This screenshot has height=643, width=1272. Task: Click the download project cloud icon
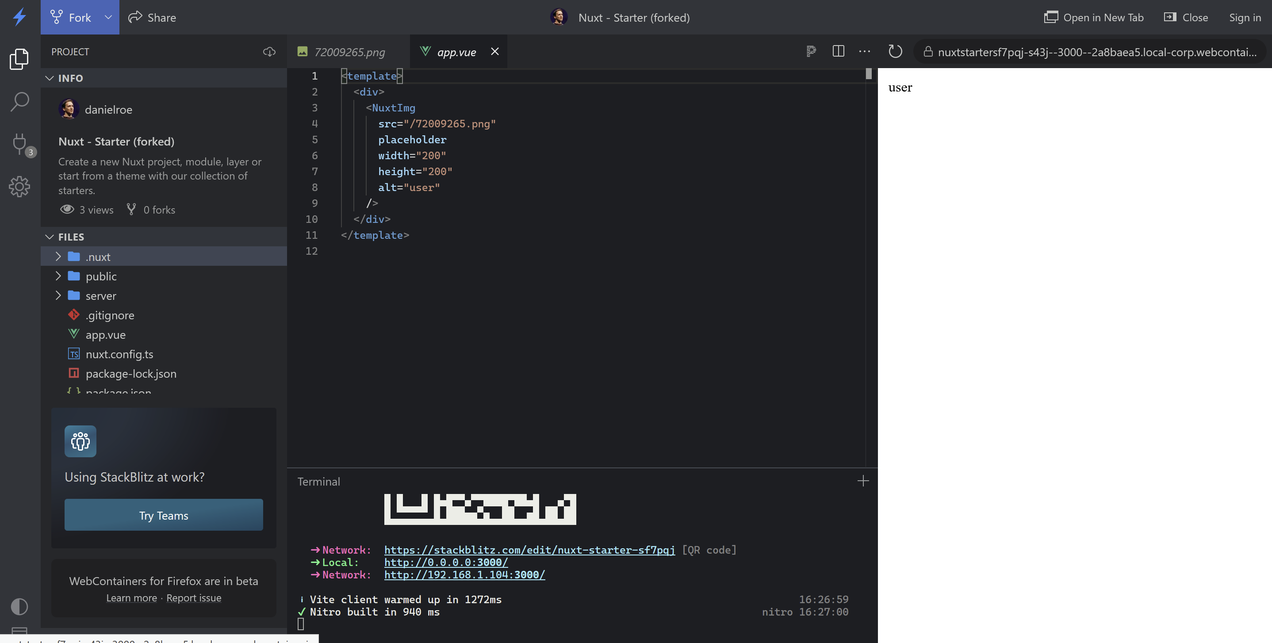269,51
